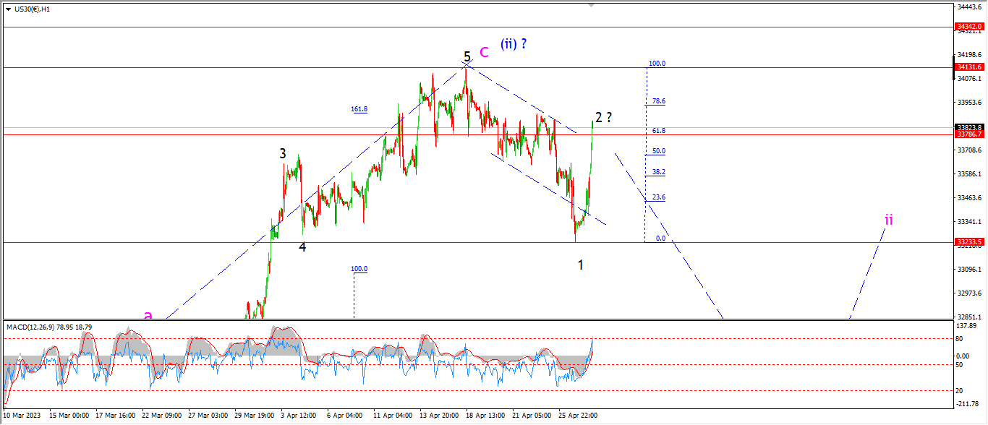Screen dimensions: 988x425
Task: Click the 33233.5 support price label
Action: point(969,242)
